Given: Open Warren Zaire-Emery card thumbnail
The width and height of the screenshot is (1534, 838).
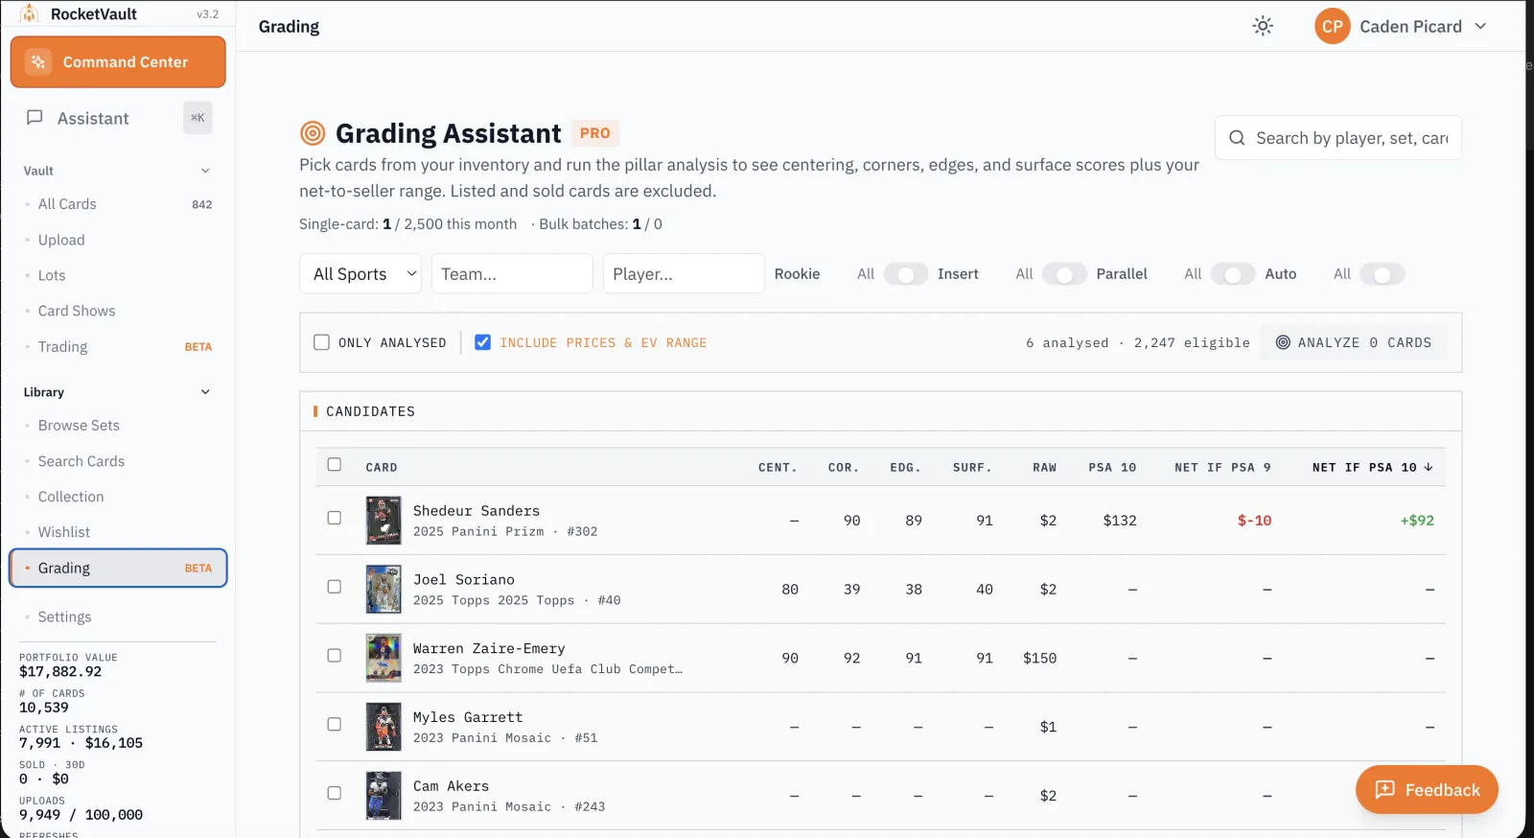Looking at the screenshot, I should pyautogui.click(x=383, y=659).
